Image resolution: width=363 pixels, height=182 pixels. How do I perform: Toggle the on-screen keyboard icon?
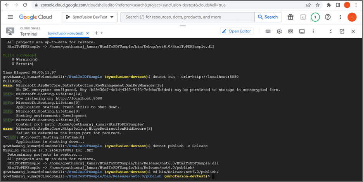268,31
